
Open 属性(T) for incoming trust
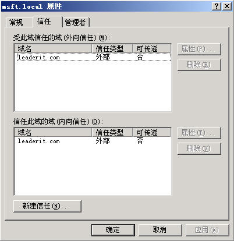pos(199,133)
